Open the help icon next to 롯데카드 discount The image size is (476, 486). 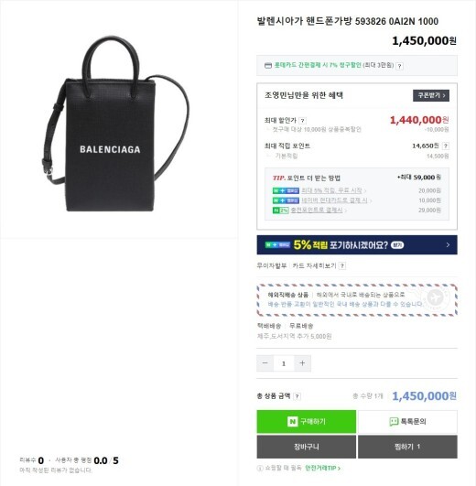[400, 66]
